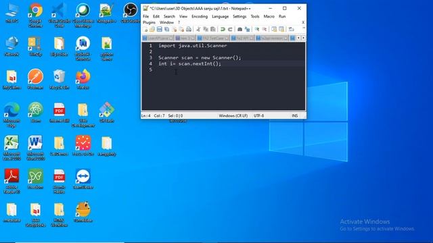Select the FreeMind butterfly desktop icon
Screen dimensions: 433x243
pyautogui.click(x=35, y=179)
